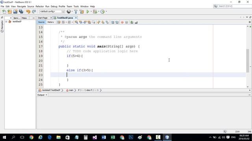Open Photoshop from the taskbar
The width and height of the screenshot is (252, 141).
[131, 137]
